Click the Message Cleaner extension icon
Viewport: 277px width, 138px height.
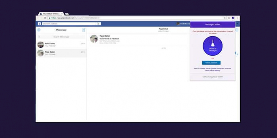pyautogui.click(x=233, y=18)
